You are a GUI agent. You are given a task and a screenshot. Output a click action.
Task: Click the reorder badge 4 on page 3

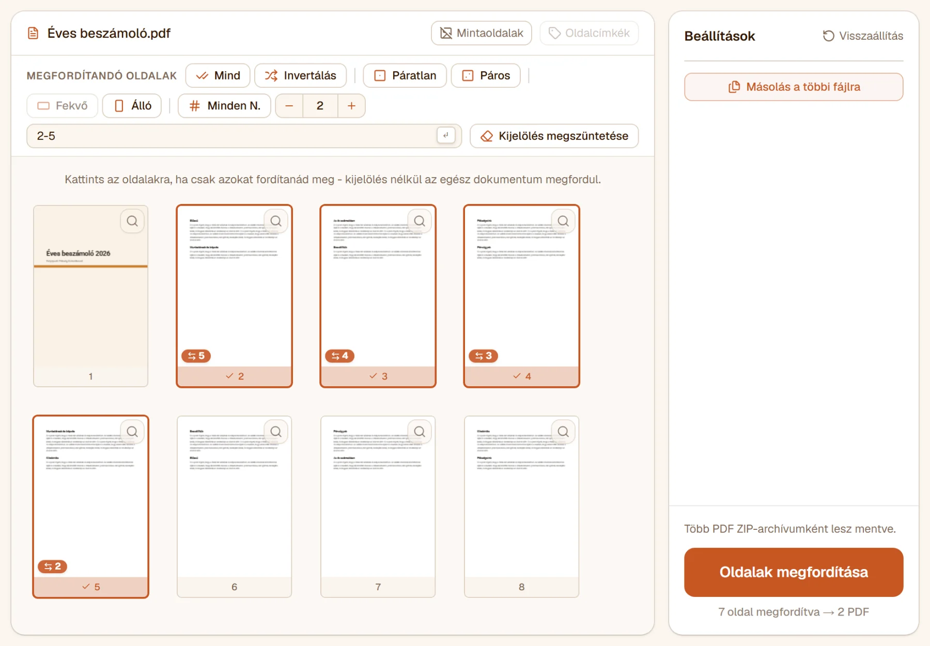pos(340,356)
